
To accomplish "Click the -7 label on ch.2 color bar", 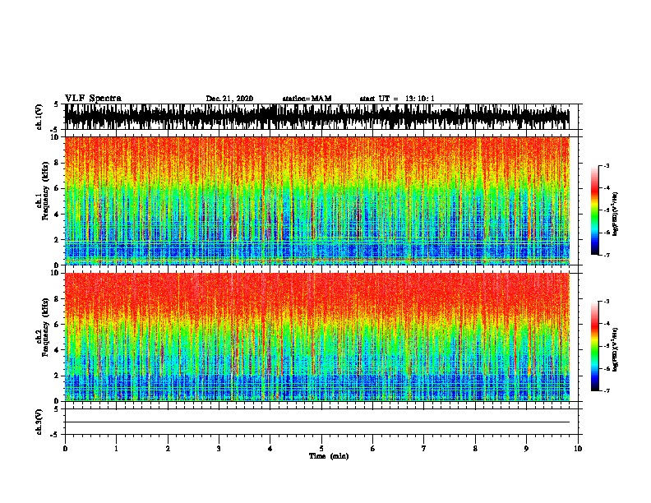I will [607, 390].
